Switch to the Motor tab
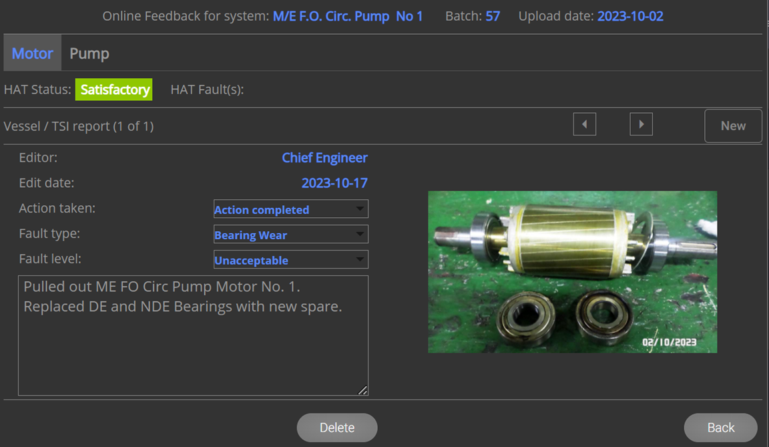The image size is (769, 447). 32,53
